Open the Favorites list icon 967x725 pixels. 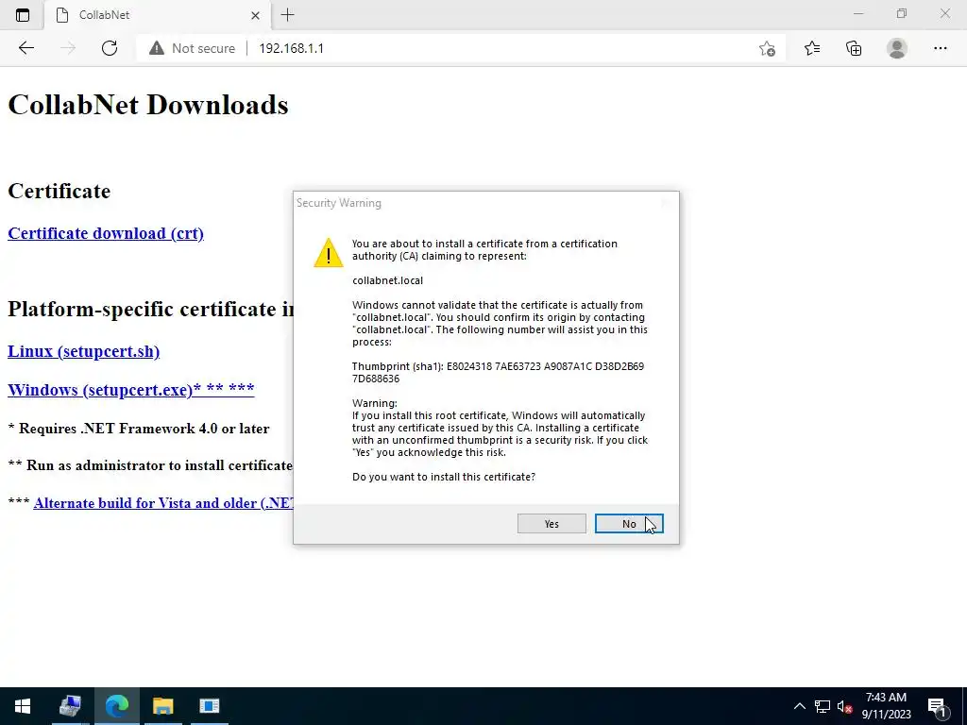(x=811, y=48)
